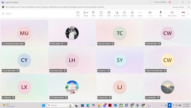191x108 pixels.
Task: Open more options on DONG ANWEI tile
Action: [x=65, y=44]
